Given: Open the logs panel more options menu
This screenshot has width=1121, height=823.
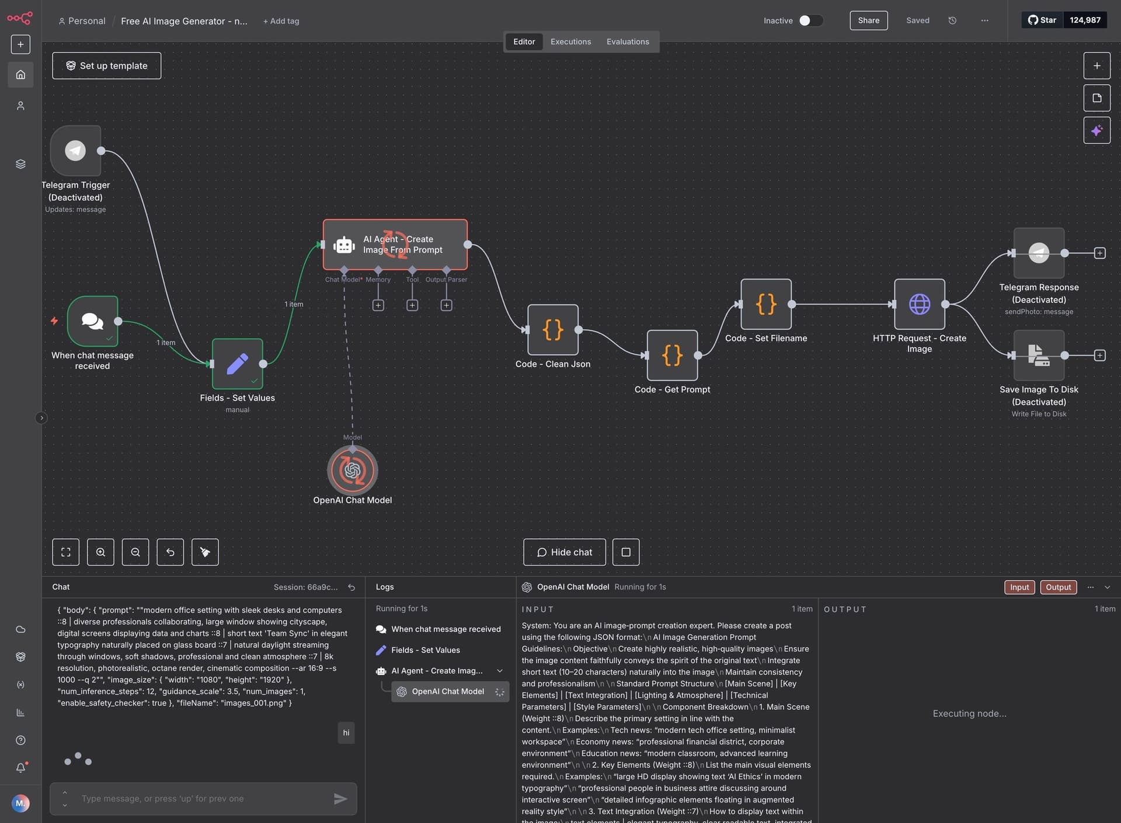Looking at the screenshot, I should [x=1090, y=587].
